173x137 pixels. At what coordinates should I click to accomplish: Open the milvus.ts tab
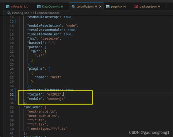coord(17,7)
